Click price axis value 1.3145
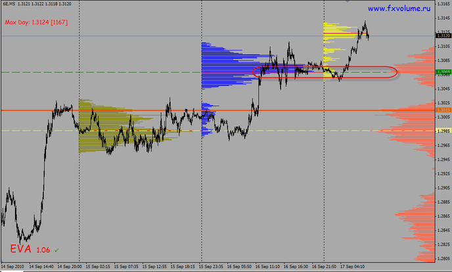452x272 pixels. (x=443, y=18)
